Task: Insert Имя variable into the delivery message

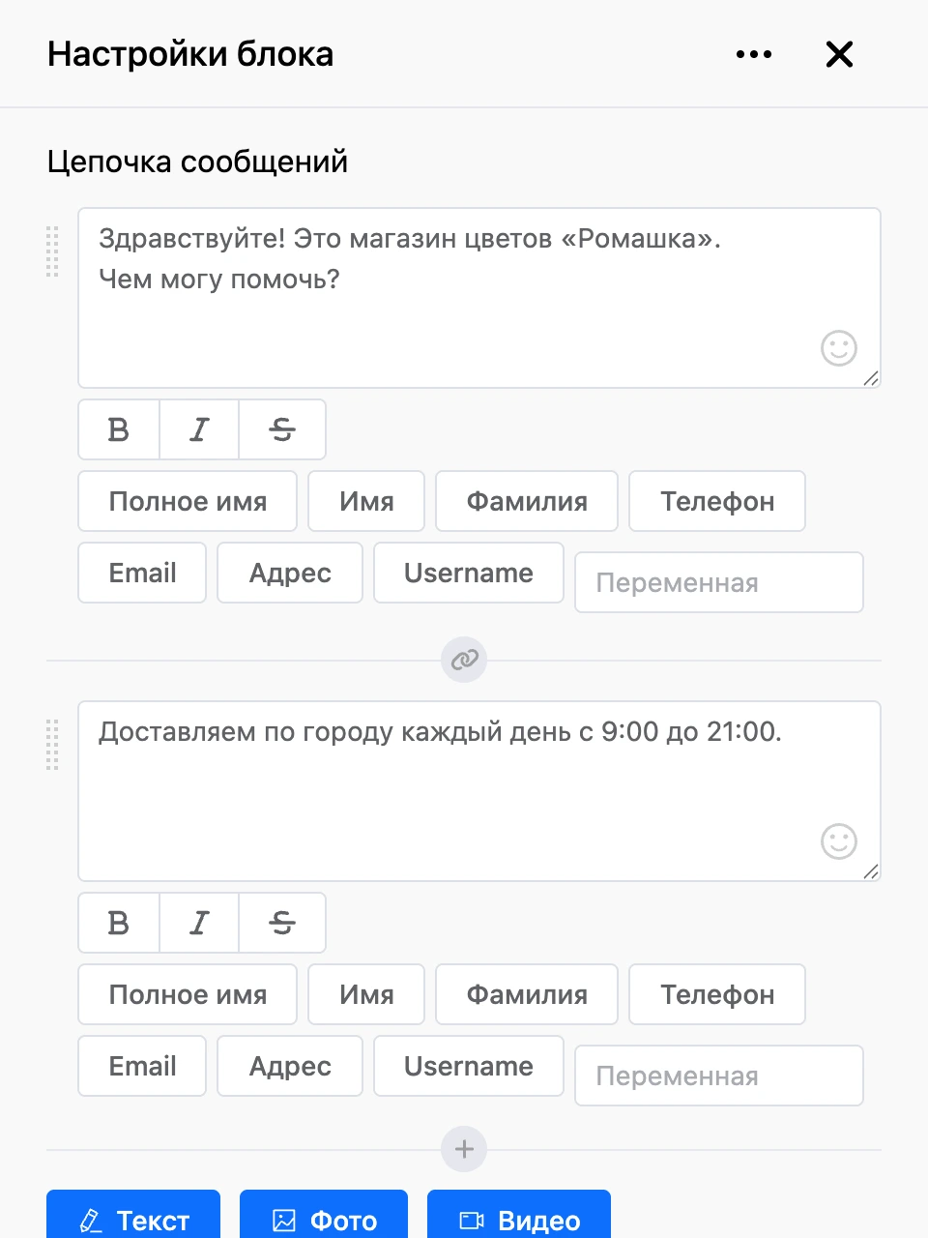Action: point(366,994)
